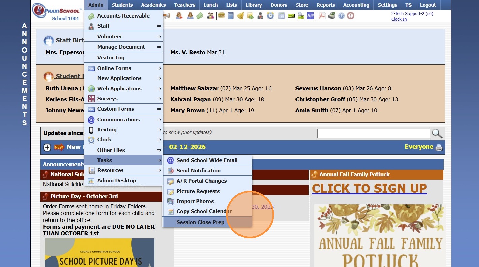Click the table grid toolbar icon
Viewport: 479px width, 267px height.
tap(281, 15)
